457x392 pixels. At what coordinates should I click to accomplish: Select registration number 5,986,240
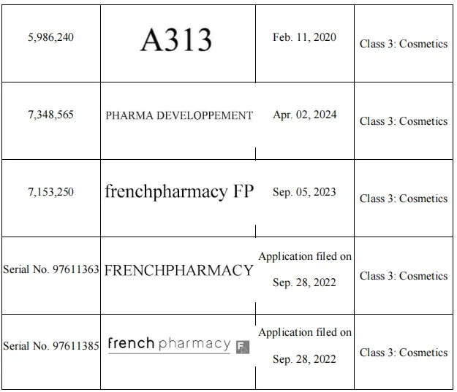click(50, 37)
